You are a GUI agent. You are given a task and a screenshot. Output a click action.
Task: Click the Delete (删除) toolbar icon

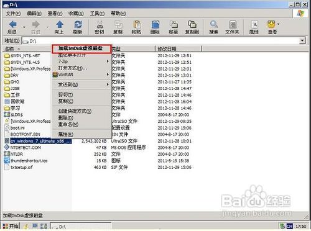[155, 25]
